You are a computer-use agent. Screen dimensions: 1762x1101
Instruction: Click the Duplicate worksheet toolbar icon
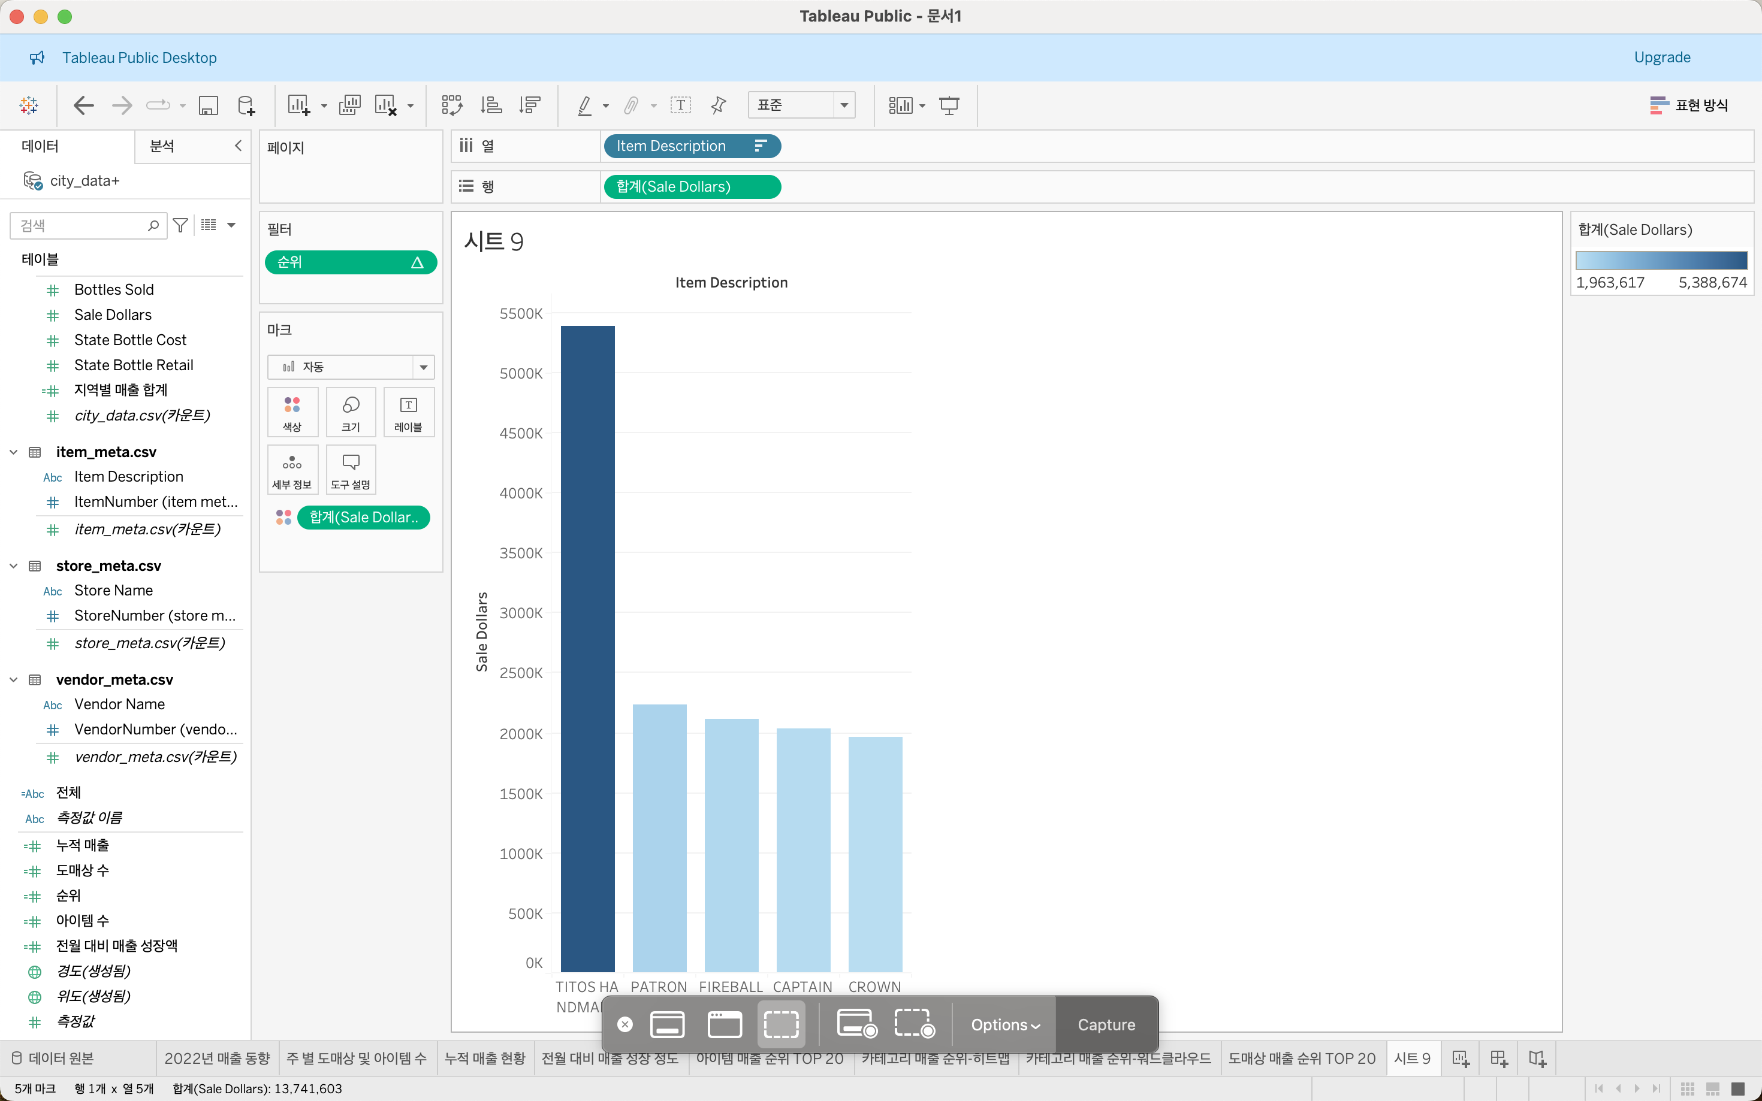point(349,105)
